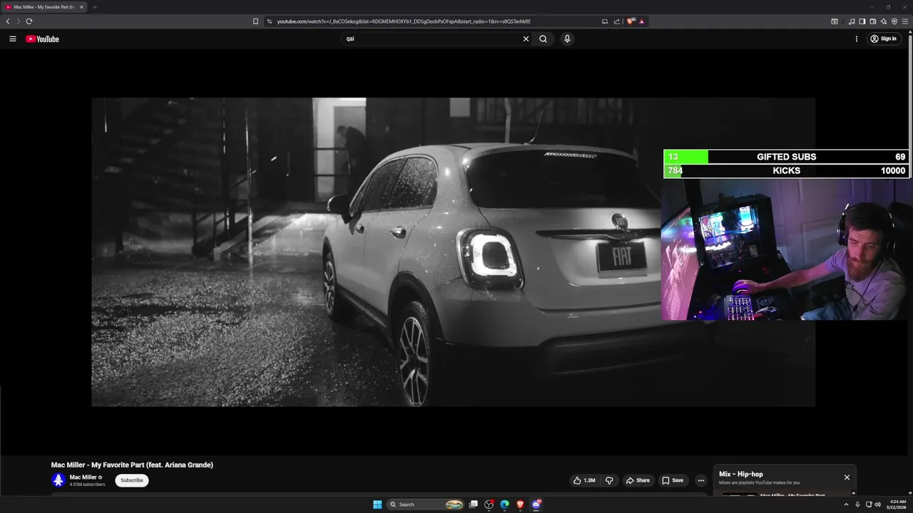
Task: Toggle the browser sidebar panel
Action: (862, 21)
